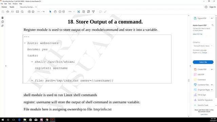Open Microsoft Edge from the taskbar
The width and height of the screenshot is (217, 122).
[x=19, y=120]
